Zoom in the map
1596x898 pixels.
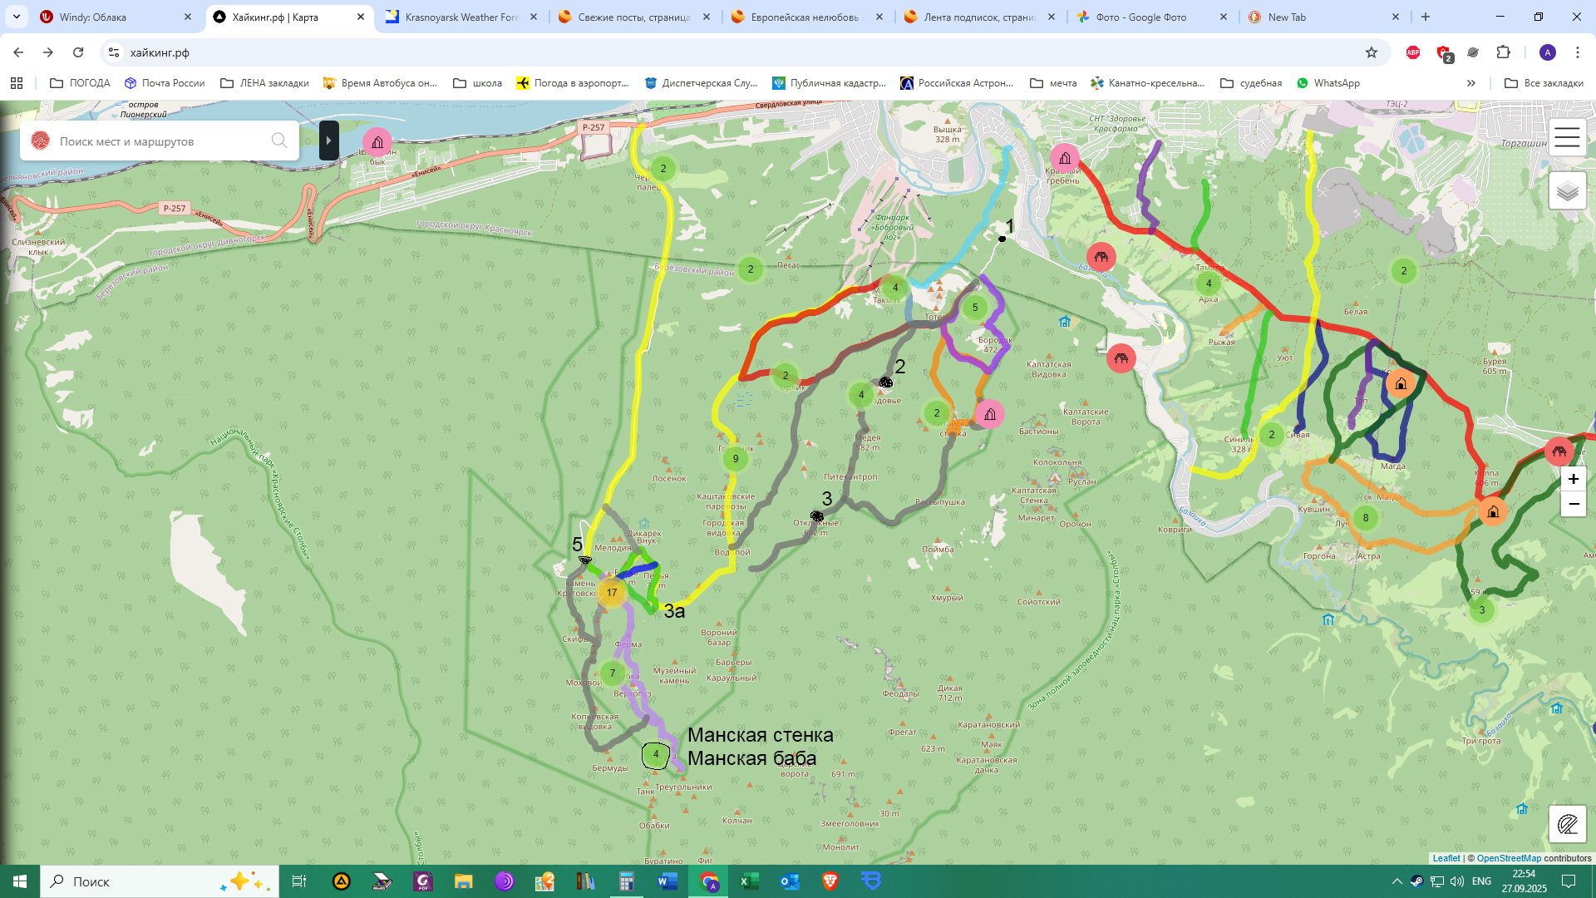(1573, 480)
